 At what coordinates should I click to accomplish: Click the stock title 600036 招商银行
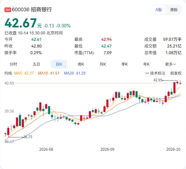click(32, 10)
